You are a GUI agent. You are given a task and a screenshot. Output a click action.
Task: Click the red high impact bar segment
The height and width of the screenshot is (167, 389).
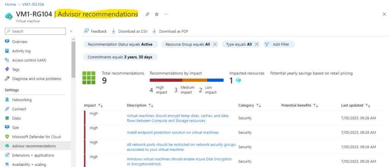pos(166,80)
